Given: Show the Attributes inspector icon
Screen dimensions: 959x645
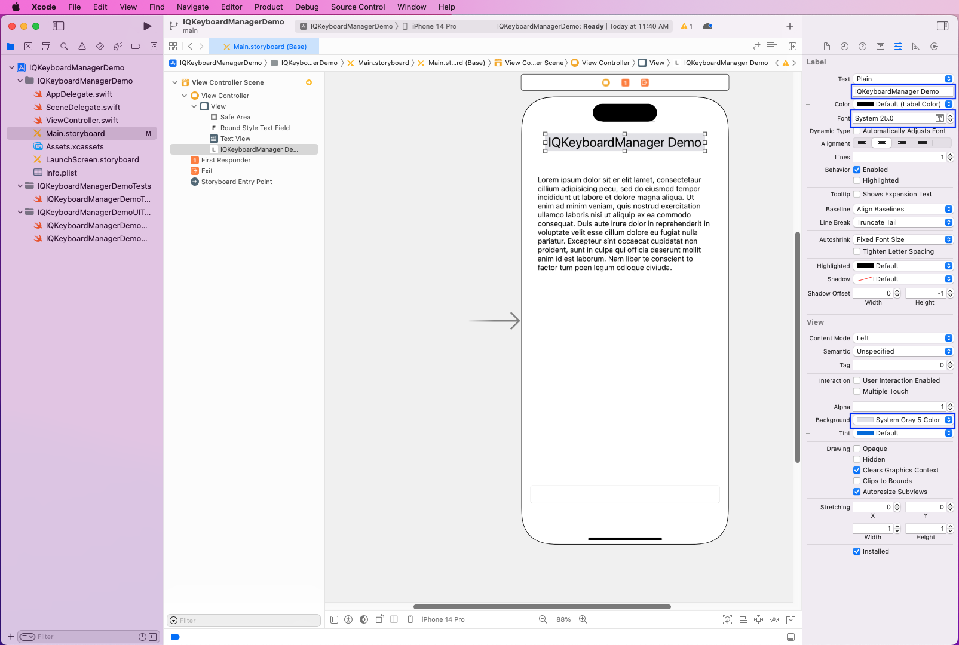Looking at the screenshot, I should point(898,47).
